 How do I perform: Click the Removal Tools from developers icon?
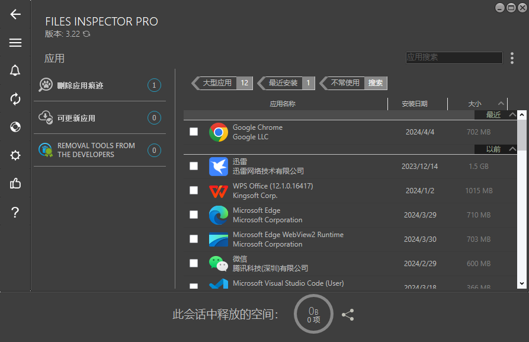click(46, 150)
